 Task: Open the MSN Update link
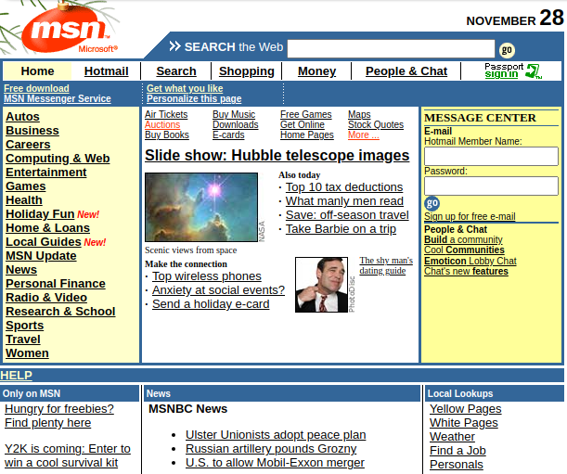pos(41,256)
